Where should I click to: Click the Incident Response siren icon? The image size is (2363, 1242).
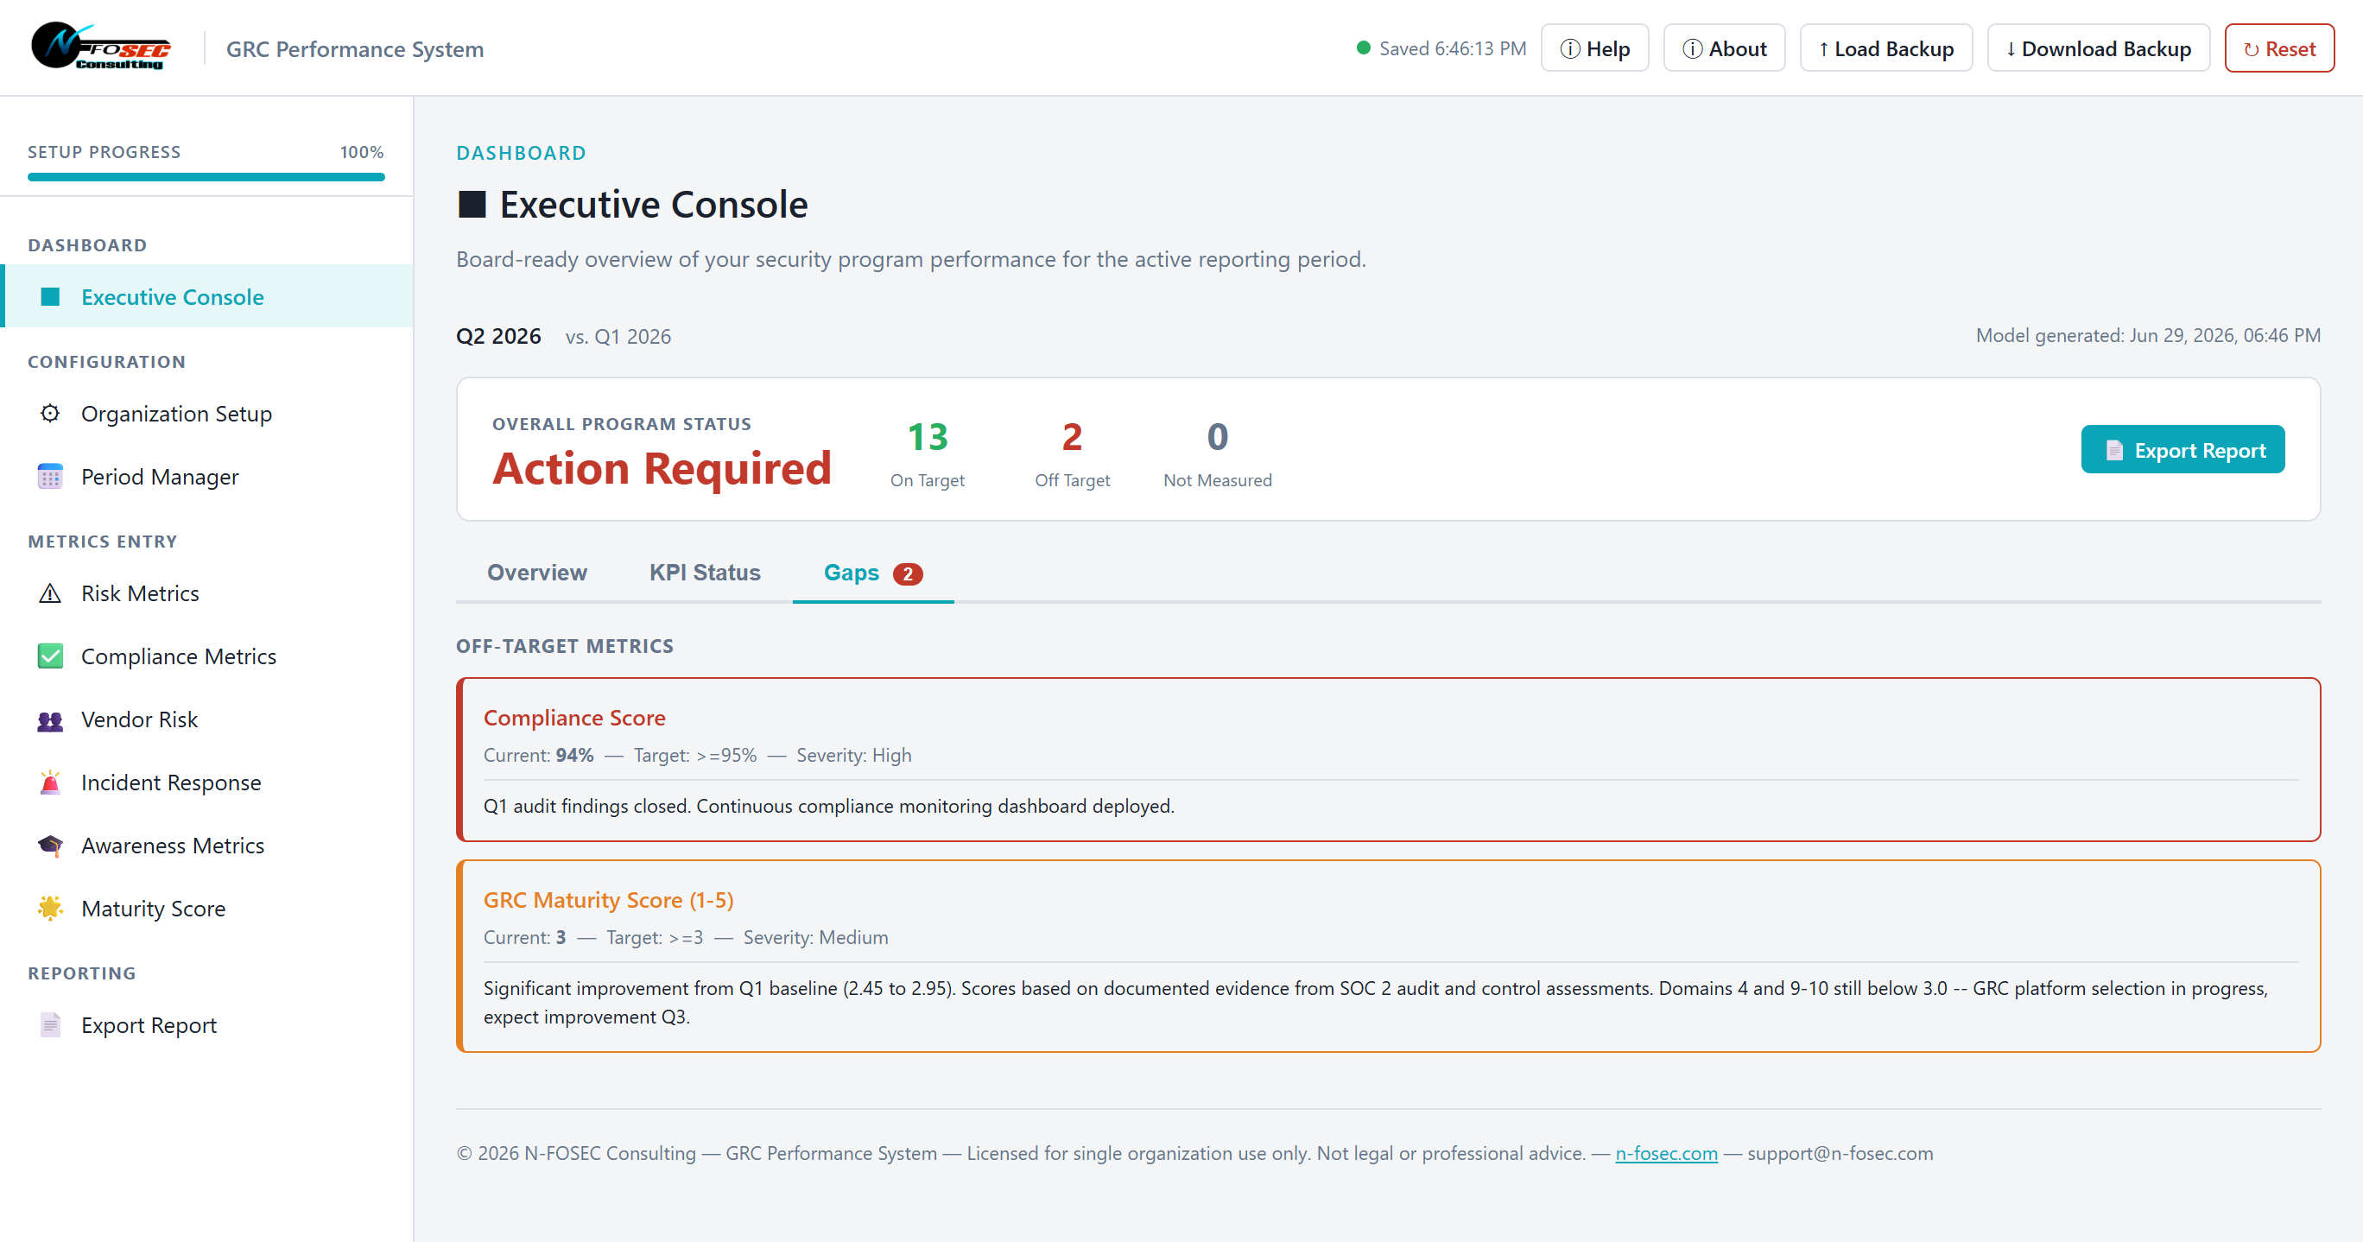[50, 783]
